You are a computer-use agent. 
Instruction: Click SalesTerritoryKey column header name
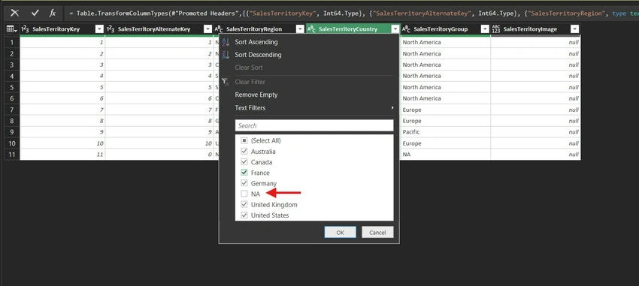pos(56,29)
